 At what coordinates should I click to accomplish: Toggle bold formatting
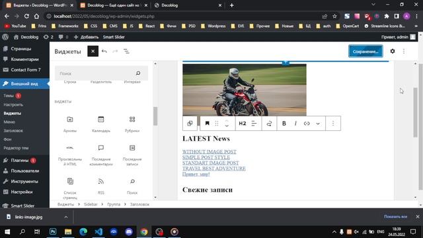[284, 124]
